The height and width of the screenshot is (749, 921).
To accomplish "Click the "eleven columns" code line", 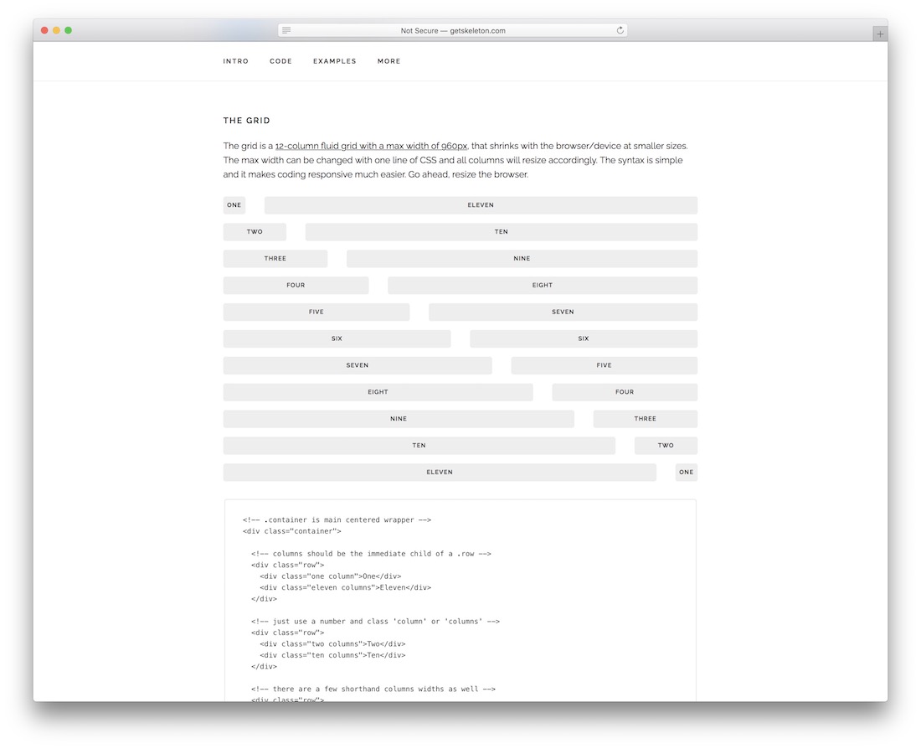I will point(345,588).
